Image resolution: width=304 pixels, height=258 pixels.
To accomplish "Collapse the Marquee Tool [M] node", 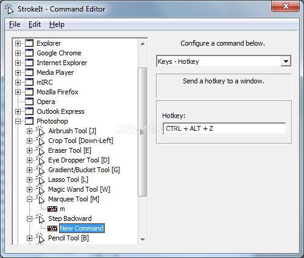I will 29,199.
